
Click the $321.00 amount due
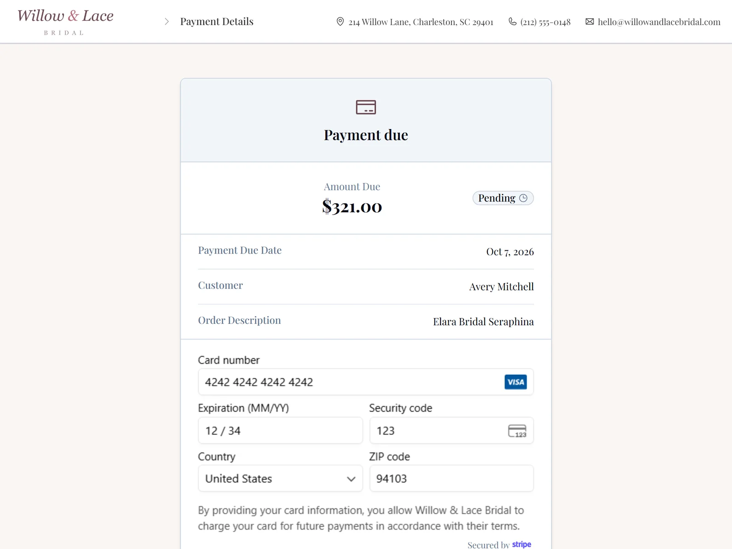coord(352,207)
